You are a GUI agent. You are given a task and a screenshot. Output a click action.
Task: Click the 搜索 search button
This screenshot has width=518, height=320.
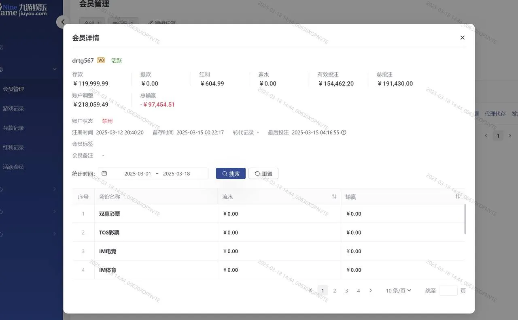tap(231, 173)
